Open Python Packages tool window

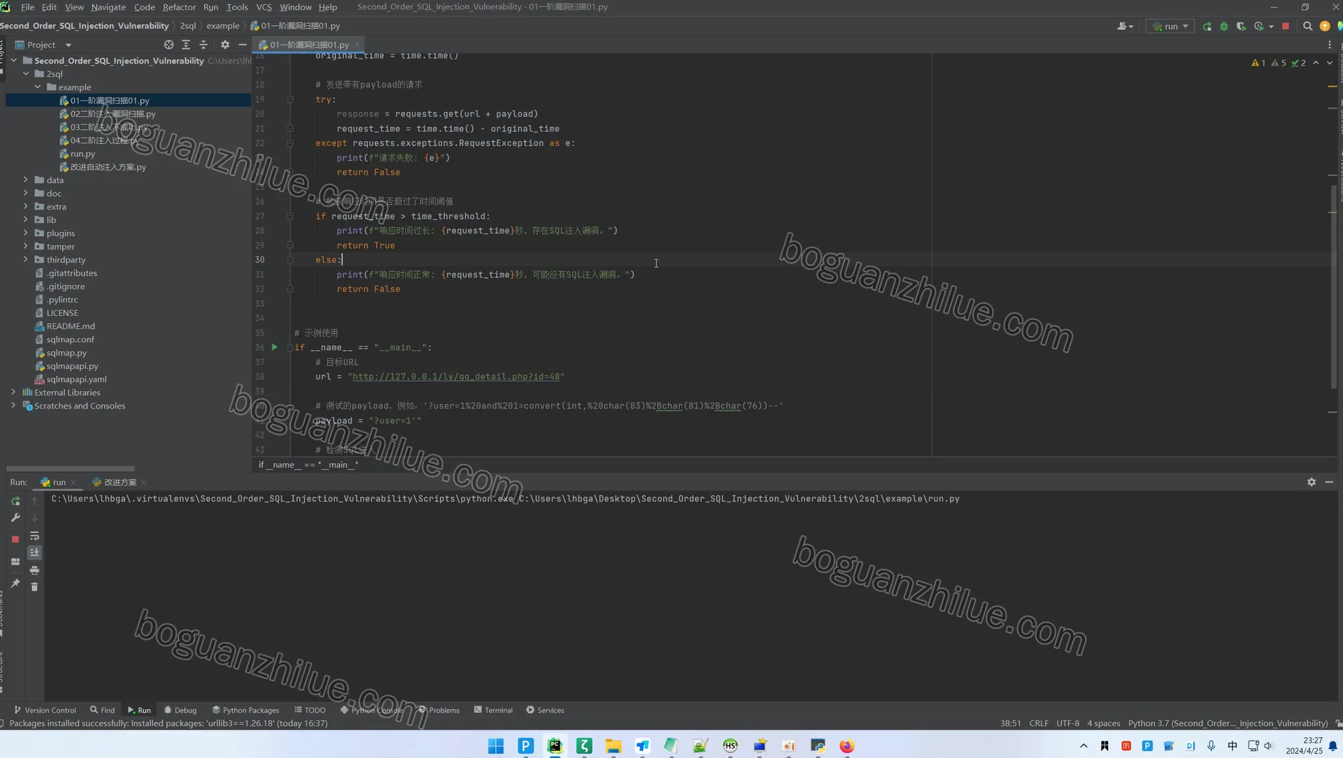click(x=246, y=710)
